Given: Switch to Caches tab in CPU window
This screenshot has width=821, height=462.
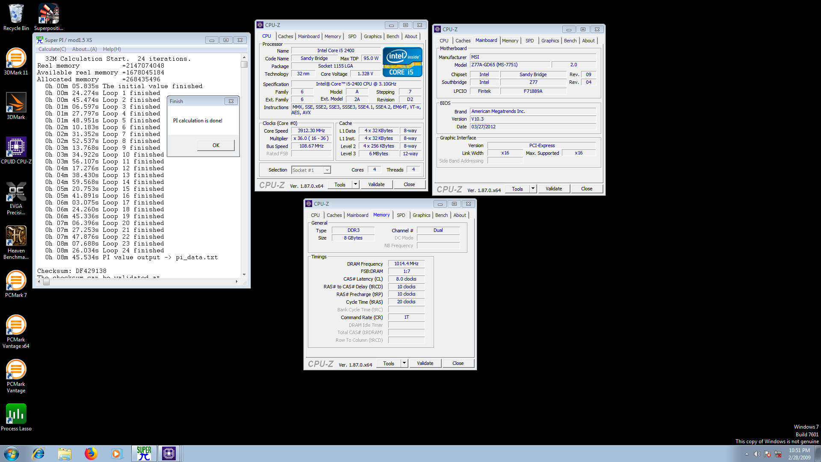Looking at the screenshot, I should click(x=285, y=36).
